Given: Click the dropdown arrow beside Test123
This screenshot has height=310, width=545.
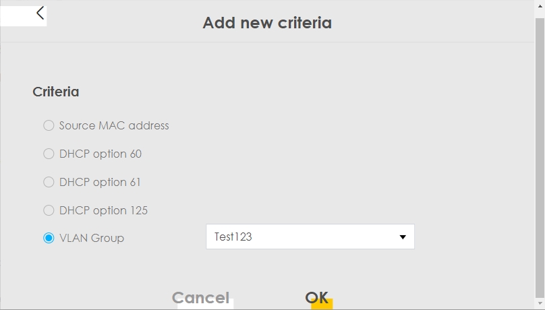Looking at the screenshot, I should coord(402,237).
